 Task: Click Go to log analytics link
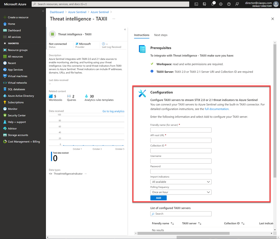(x=113, y=111)
